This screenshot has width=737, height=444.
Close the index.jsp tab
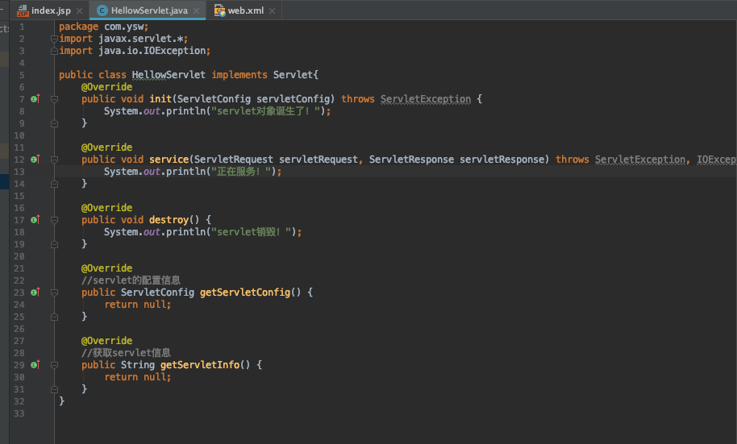click(x=80, y=10)
